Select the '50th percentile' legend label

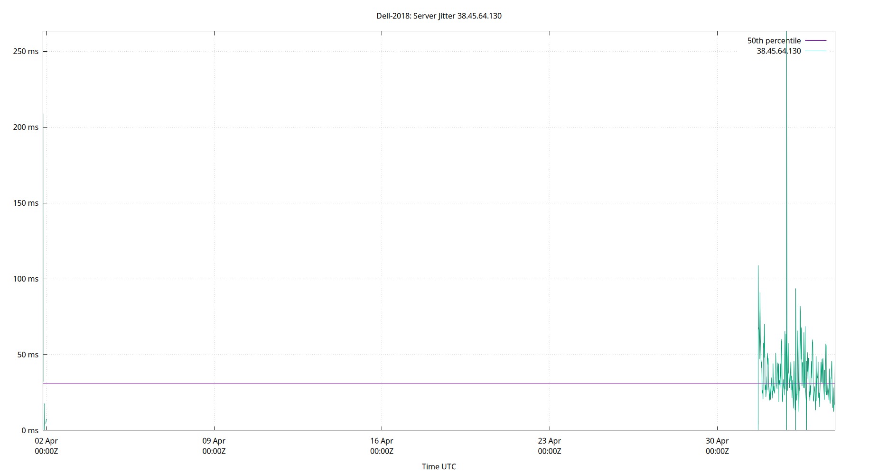point(774,41)
